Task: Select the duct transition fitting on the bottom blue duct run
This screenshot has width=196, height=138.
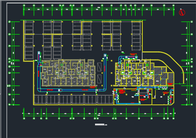Action: (61, 90)
